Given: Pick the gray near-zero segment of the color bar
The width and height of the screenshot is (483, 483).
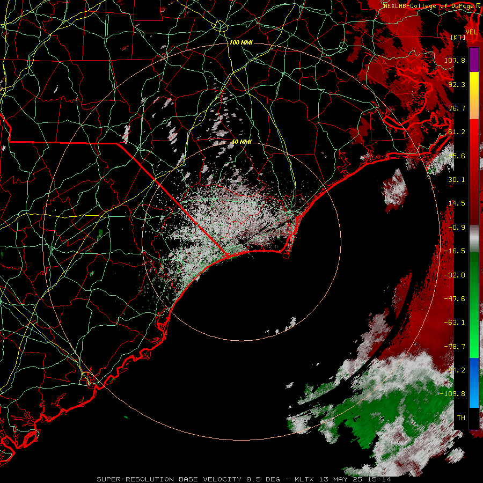Looking at the screenshot, I should coord(474,239).
